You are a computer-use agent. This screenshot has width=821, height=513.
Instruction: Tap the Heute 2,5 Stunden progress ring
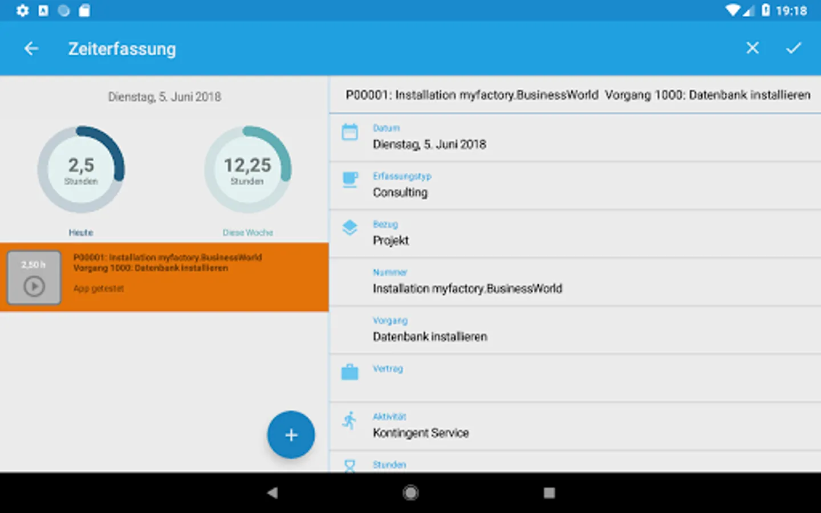pyautogui.click(x=81, y=169)
